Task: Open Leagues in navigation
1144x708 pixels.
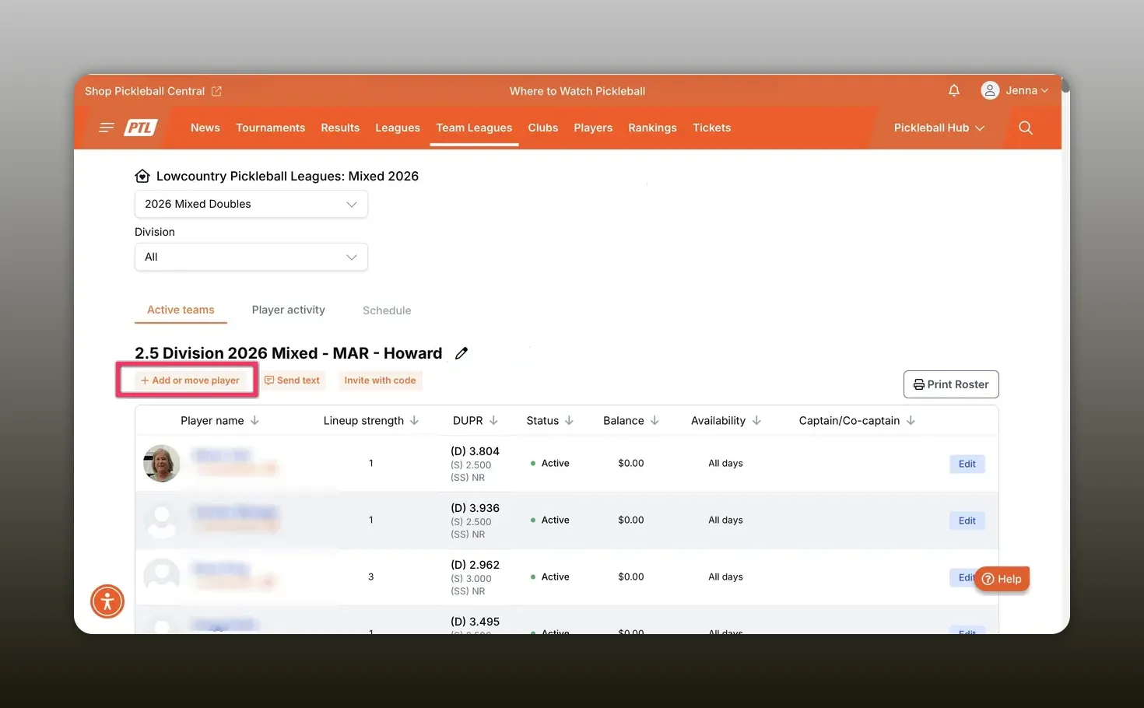Action: tap(398, 128)
